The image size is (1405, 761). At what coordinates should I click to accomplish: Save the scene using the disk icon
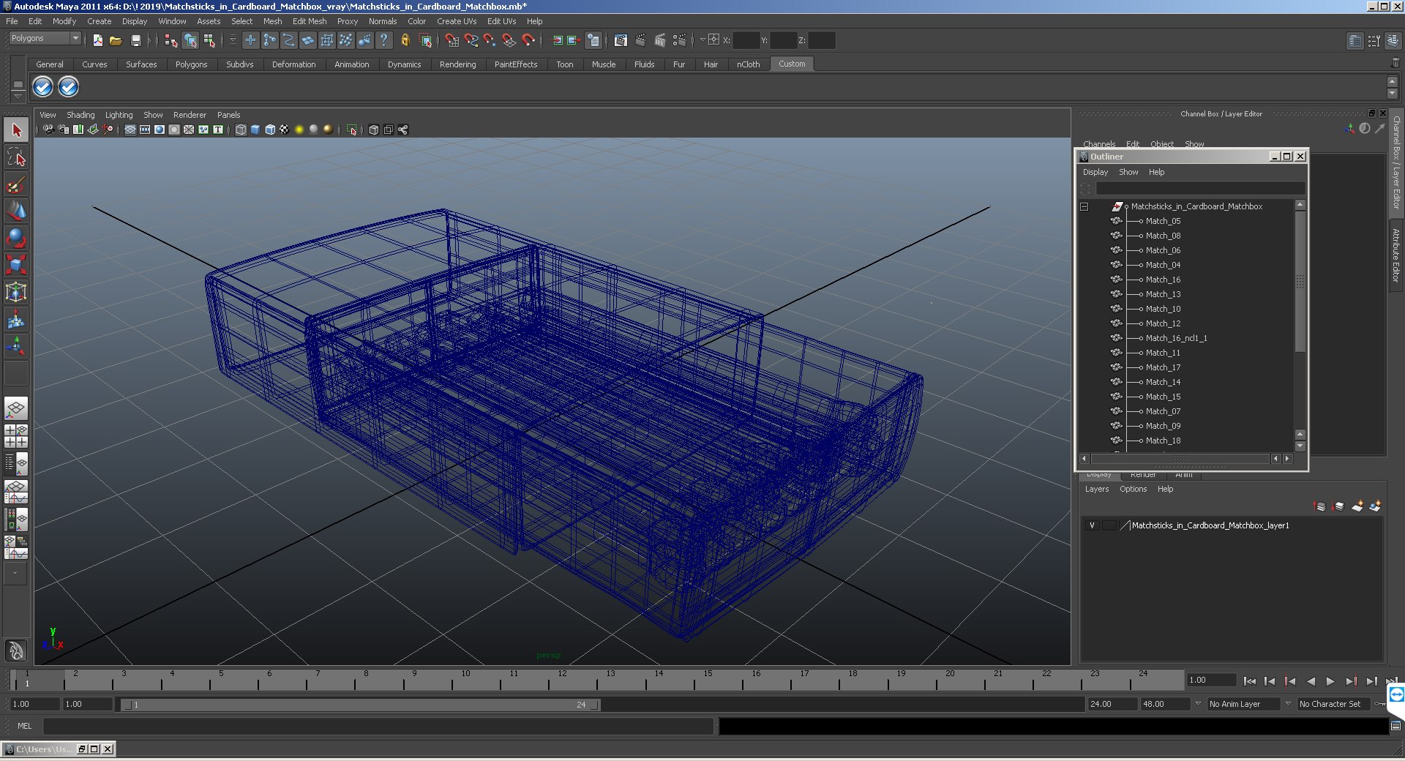click(x=135, y=40)
